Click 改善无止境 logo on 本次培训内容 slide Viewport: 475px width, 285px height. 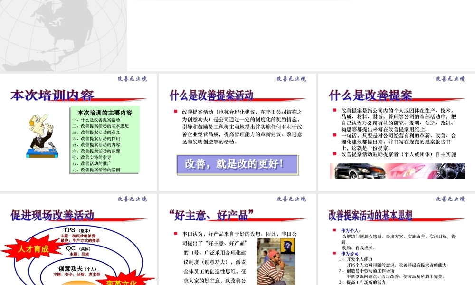click(x=132, y=79)
